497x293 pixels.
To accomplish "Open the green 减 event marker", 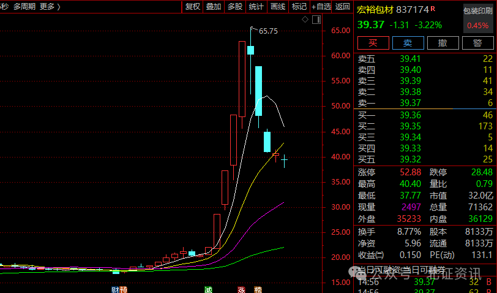I will [x=208, y=290].
